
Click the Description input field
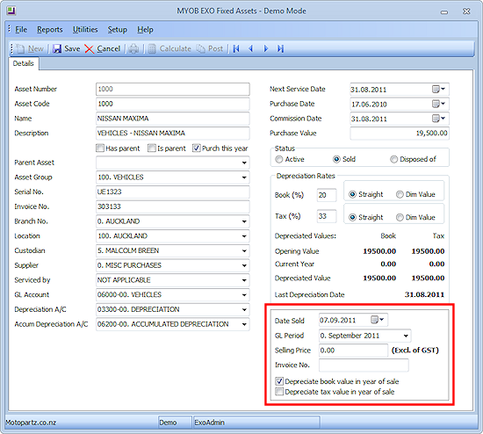[x=172, y=134]
